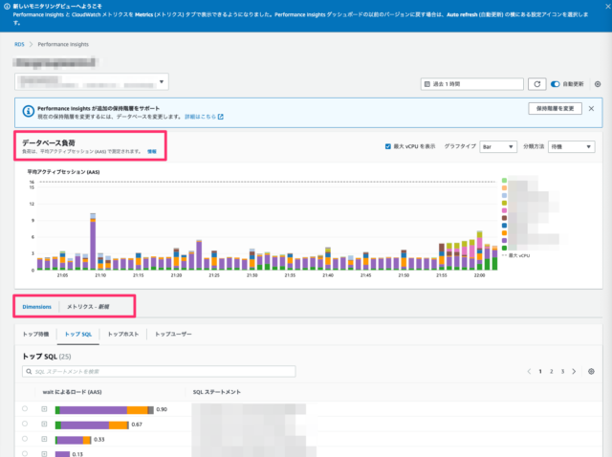Viewport: 612px width, 457px height.
Task: Click the SQL statement search field
Action: coord(115,371)
